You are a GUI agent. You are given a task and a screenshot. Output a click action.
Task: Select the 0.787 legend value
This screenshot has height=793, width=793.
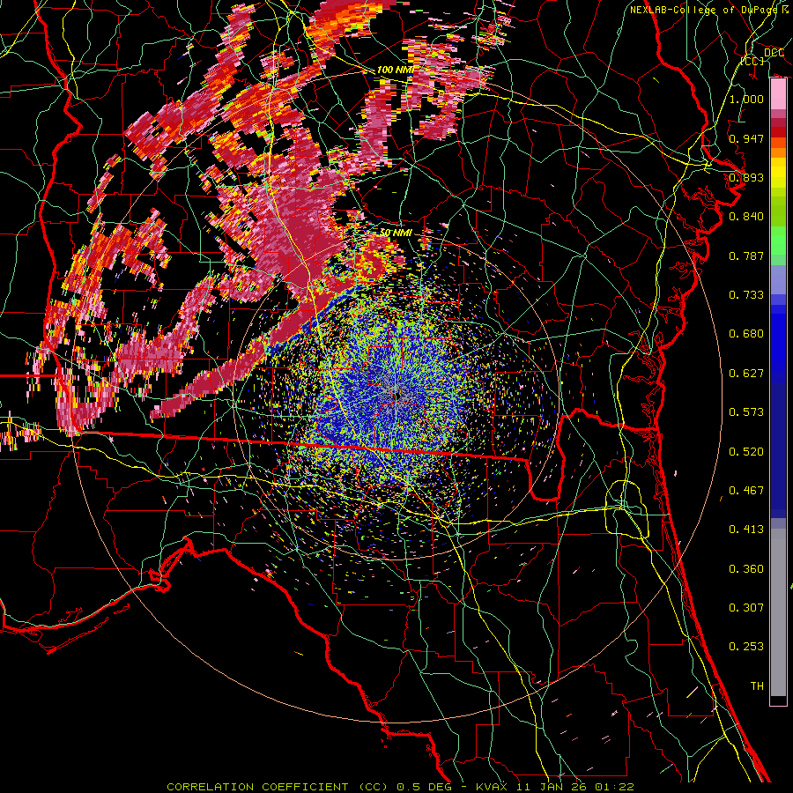[x=746, y=256]
